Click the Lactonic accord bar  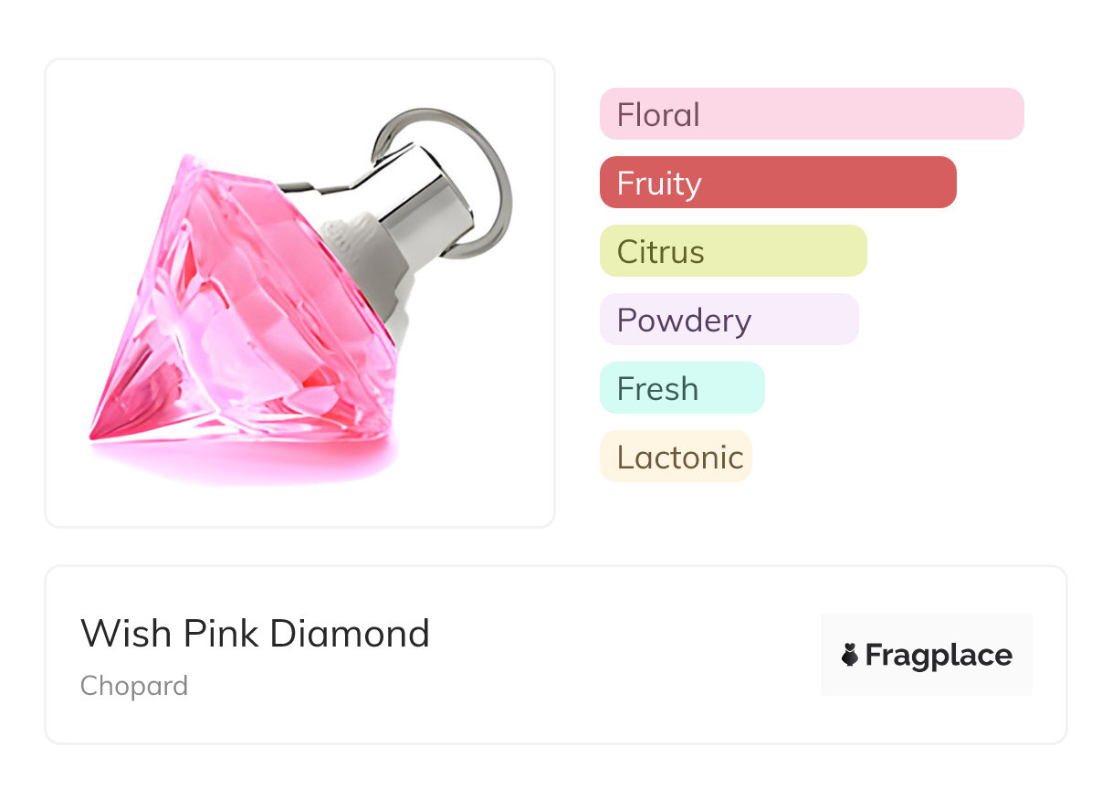[x=676, y=457]
